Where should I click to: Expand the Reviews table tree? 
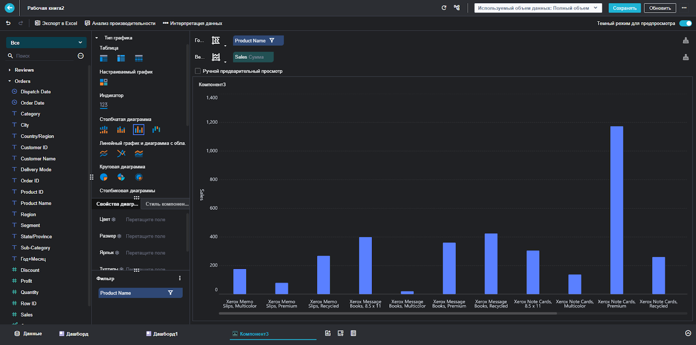tap(10, 70)
